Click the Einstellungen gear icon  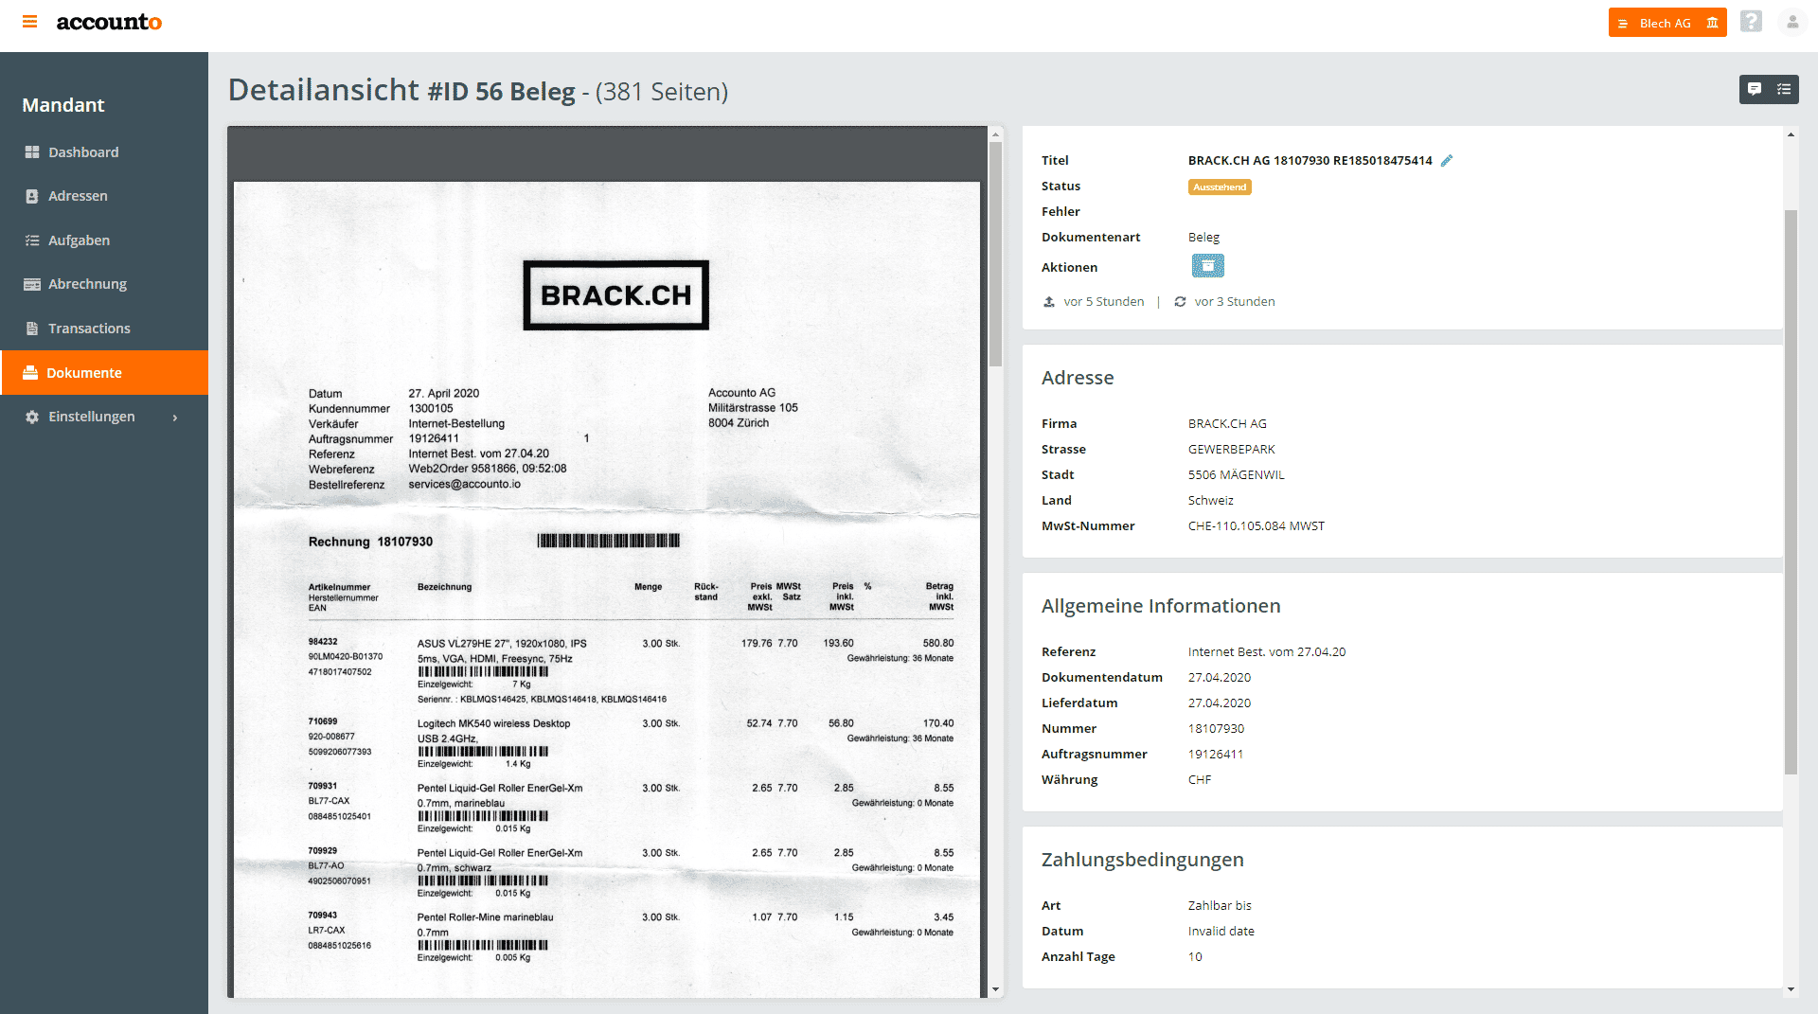point(32,417)
